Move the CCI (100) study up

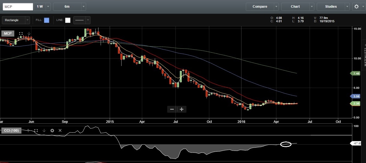28,130
